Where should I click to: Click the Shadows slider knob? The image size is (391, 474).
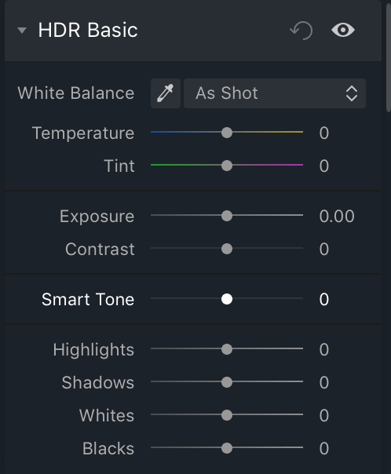227,382
